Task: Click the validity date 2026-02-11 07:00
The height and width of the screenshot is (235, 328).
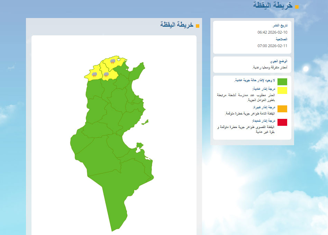Action: pos(272,46)
